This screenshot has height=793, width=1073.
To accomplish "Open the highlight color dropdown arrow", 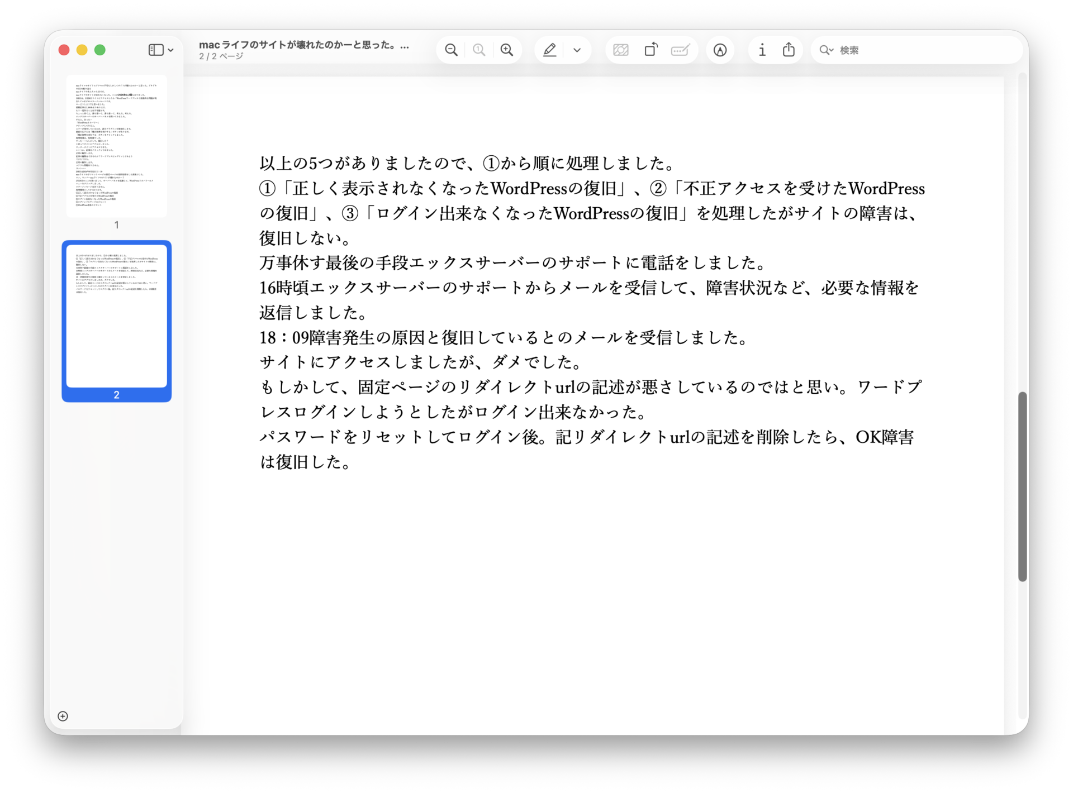I will click(577, 50).
